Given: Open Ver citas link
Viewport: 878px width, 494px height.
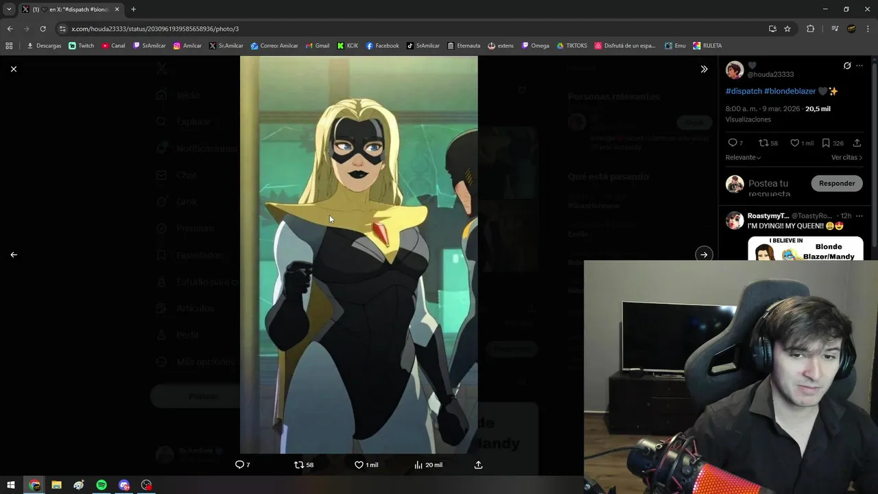Looking at the screenshot, I should (846, 157).
